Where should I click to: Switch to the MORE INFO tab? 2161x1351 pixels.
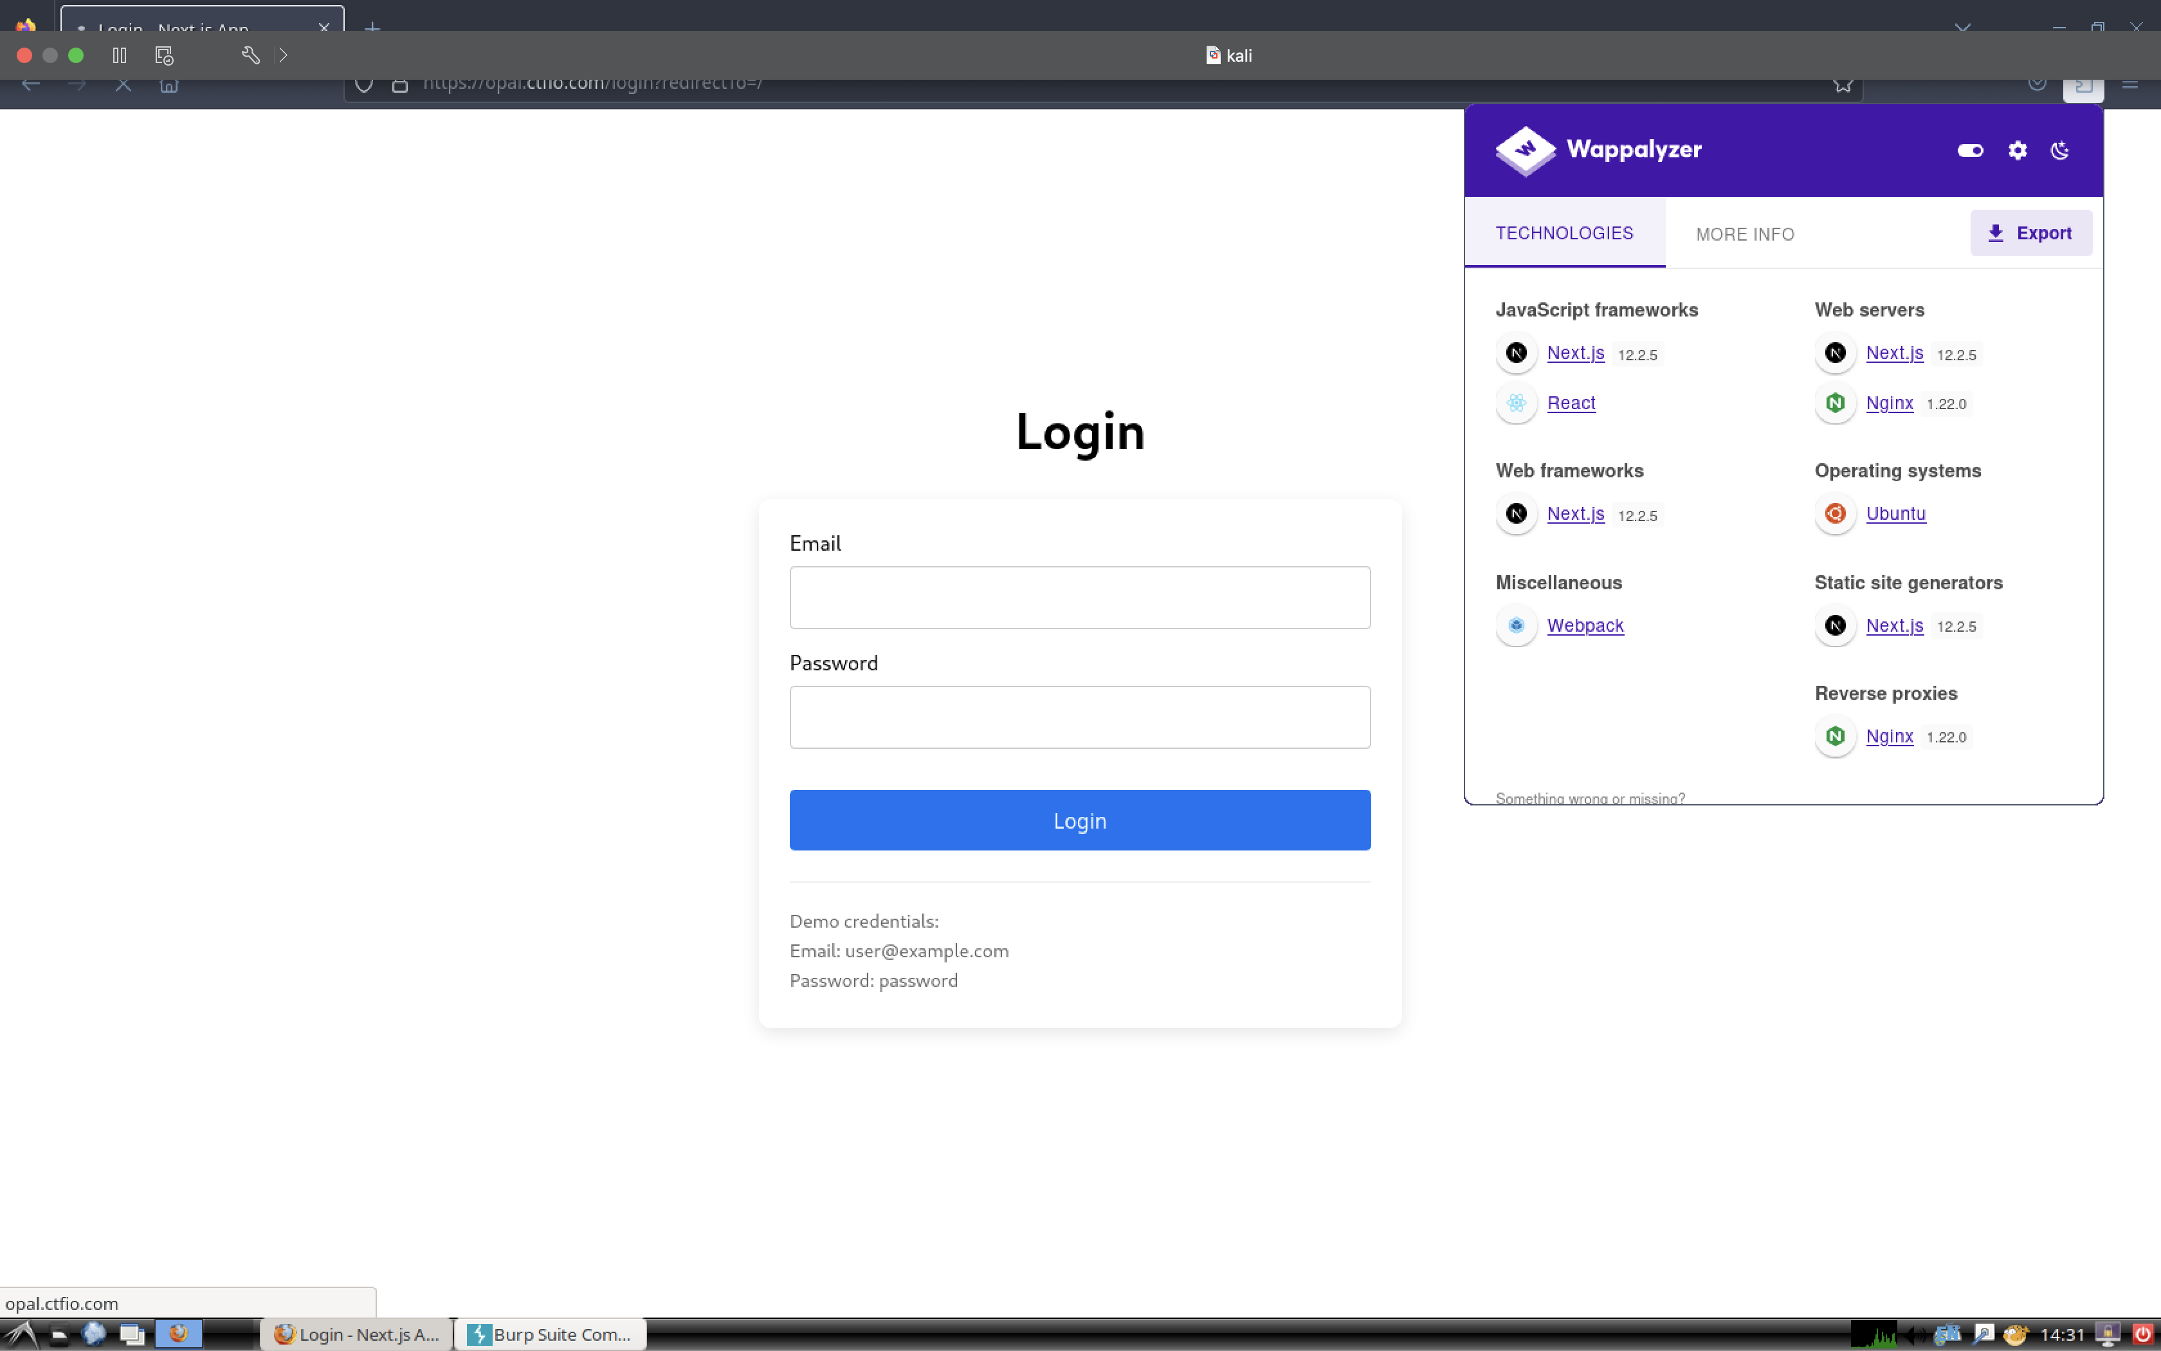coord(1745,234)
